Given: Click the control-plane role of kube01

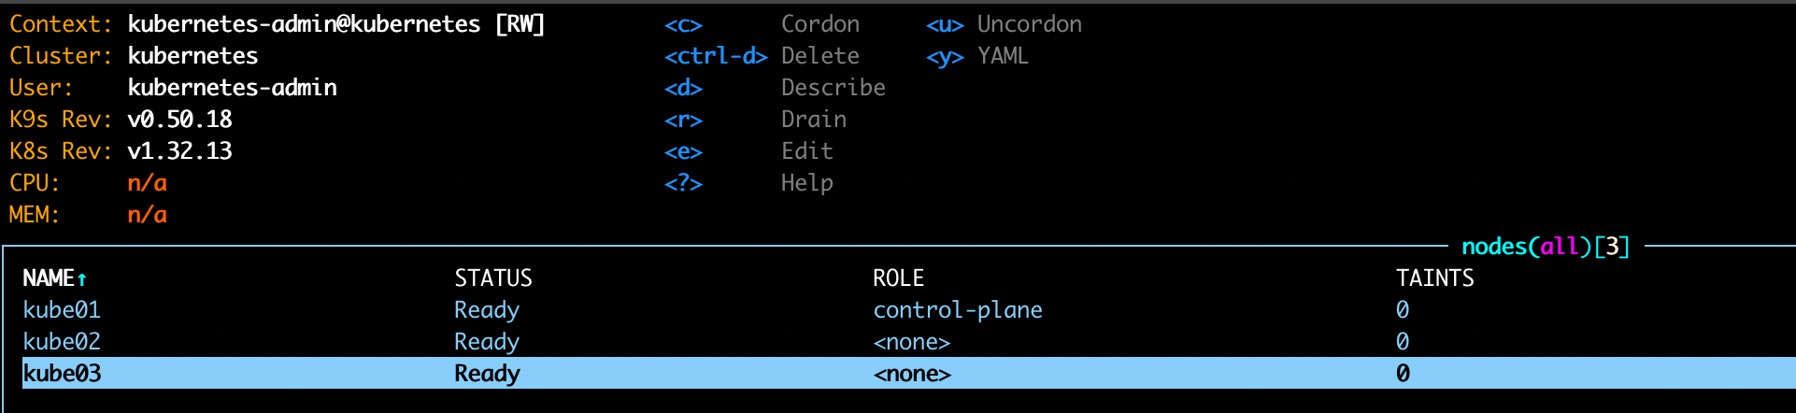Looking at the screenshot, I should click(x=957, y=310).
